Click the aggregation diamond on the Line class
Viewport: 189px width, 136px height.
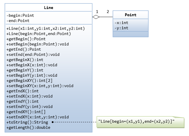[x=96, y=17]
